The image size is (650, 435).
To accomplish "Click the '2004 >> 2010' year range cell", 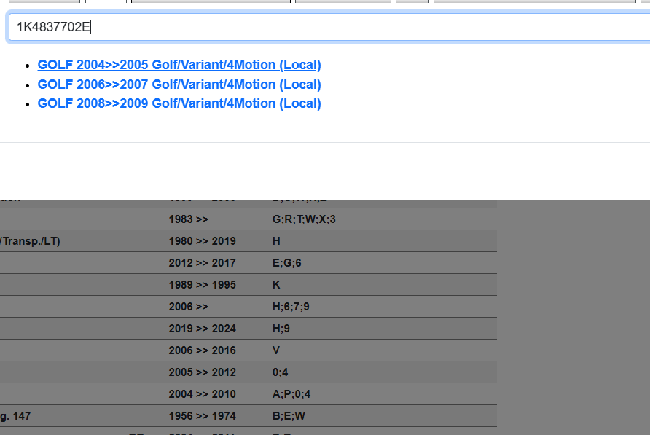I will 203,394.
